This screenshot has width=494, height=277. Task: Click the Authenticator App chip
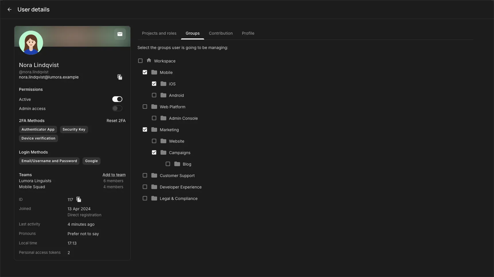[38, 129]
